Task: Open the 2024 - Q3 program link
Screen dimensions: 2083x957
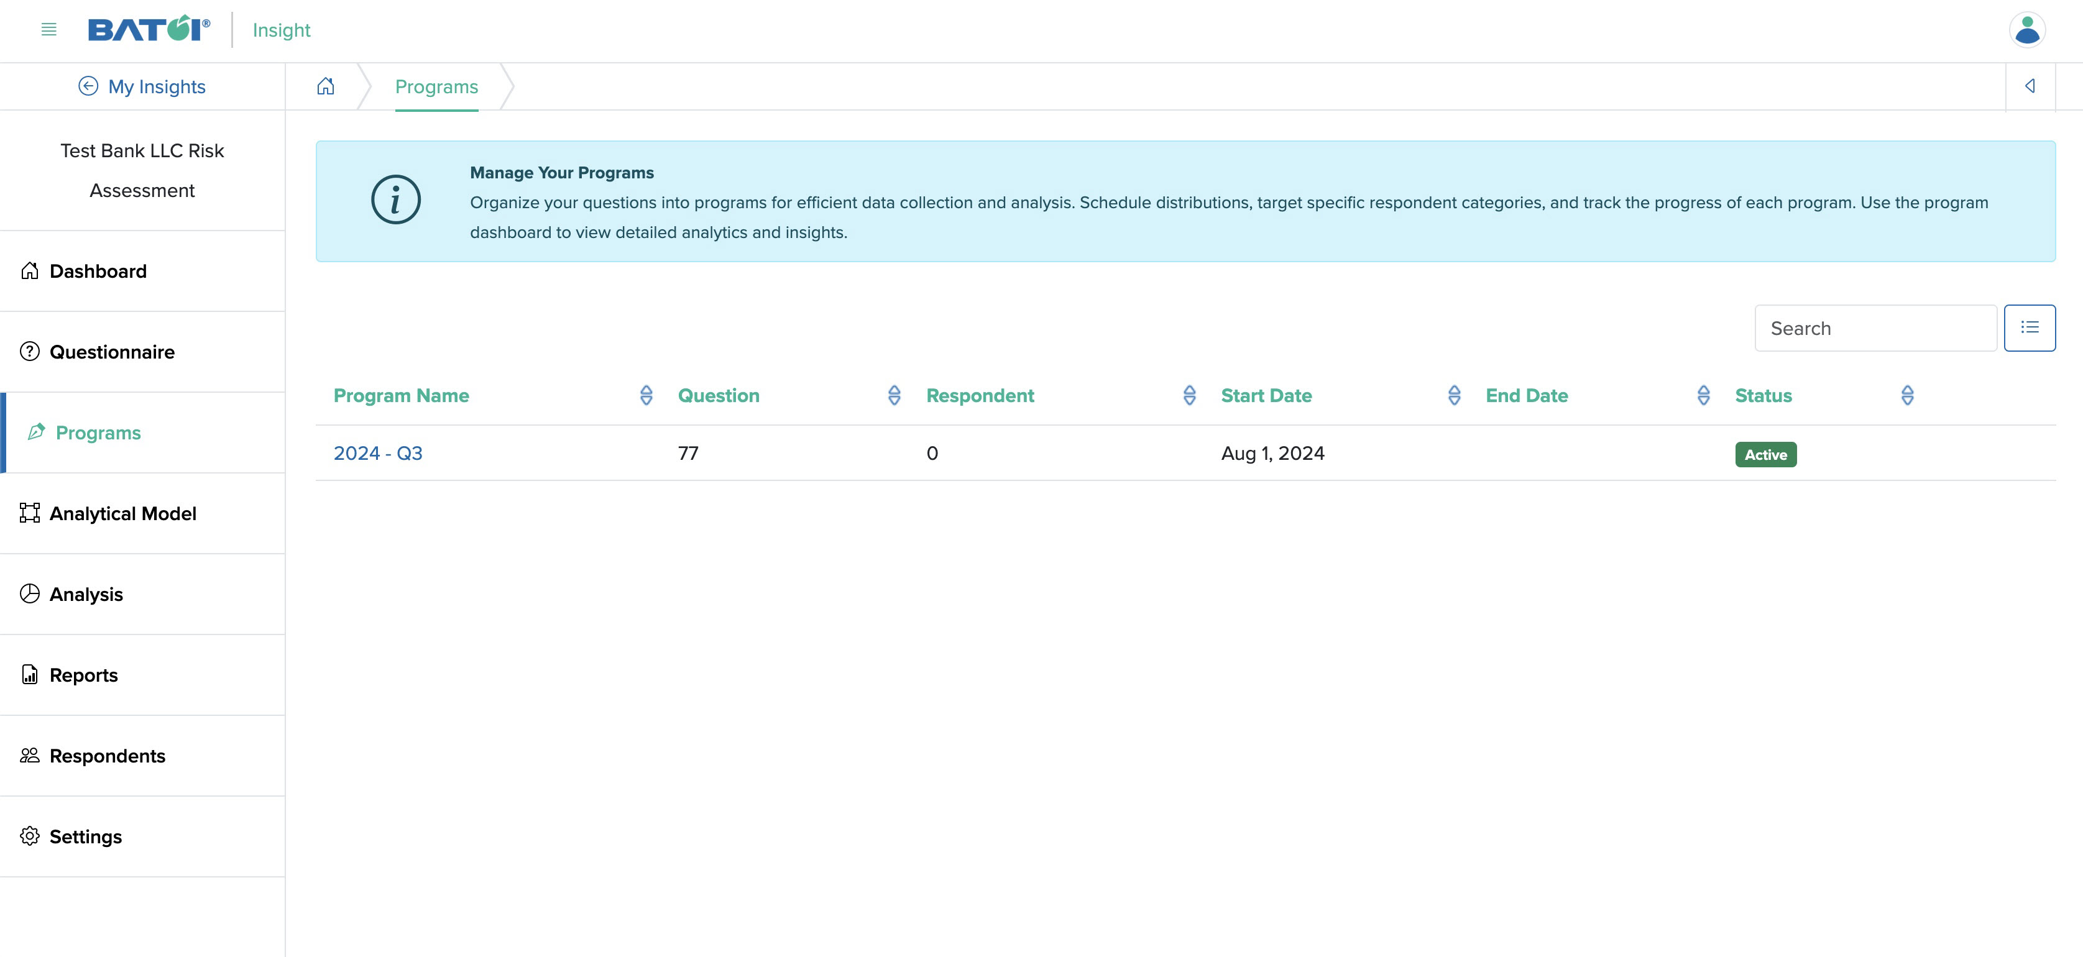Action: tap(377, 451)
